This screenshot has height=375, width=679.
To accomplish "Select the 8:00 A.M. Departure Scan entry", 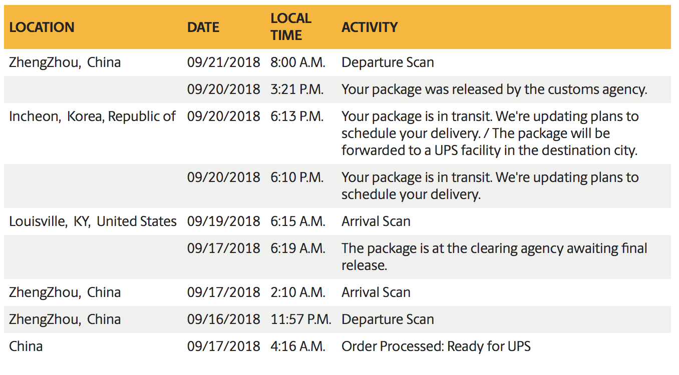I will 388,62.
